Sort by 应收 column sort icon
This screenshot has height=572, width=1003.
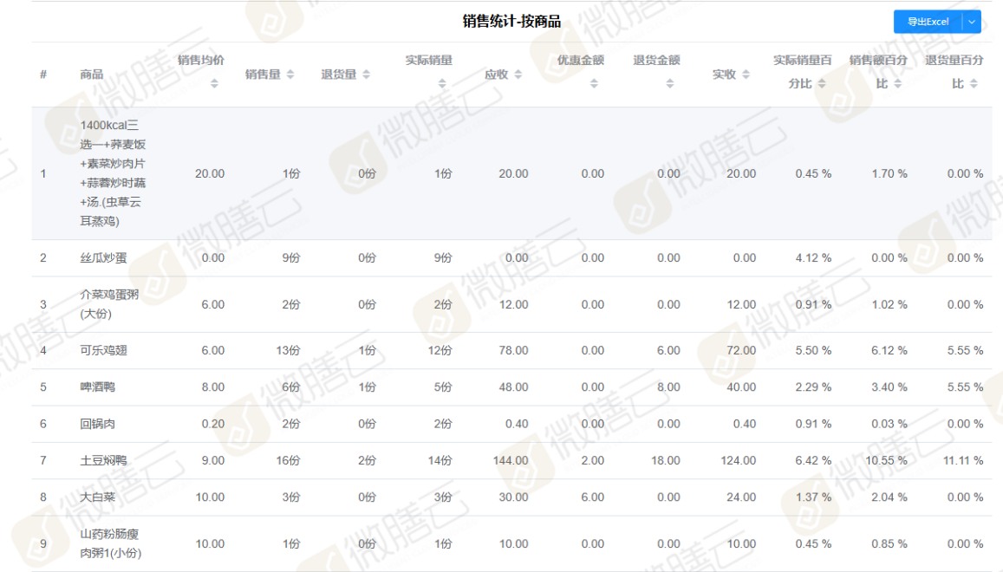518,75
